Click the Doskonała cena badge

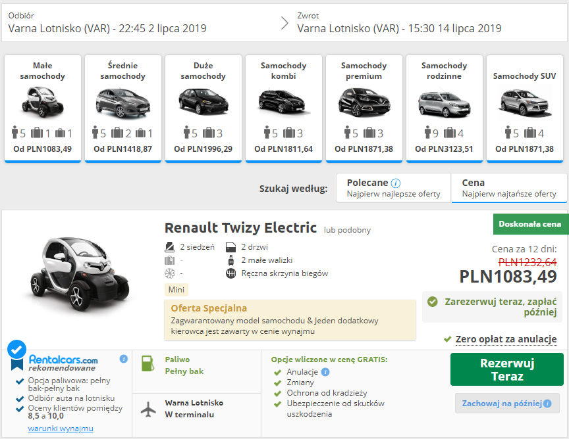point(529,224)
